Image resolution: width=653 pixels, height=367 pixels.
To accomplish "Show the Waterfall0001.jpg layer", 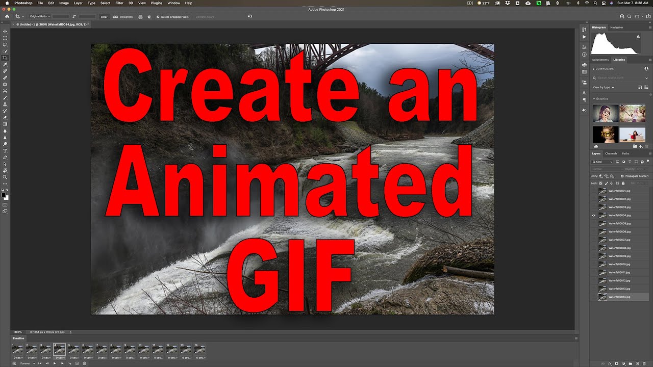I will point(593,191).
